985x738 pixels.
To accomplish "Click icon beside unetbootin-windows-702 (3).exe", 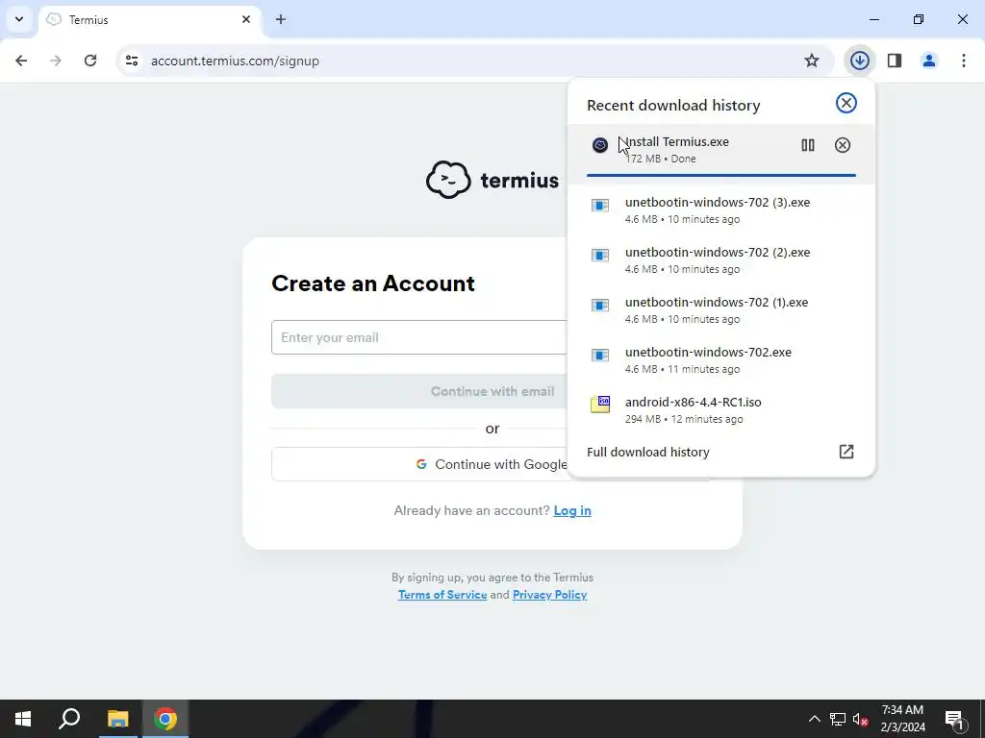I will click(600, 206).
